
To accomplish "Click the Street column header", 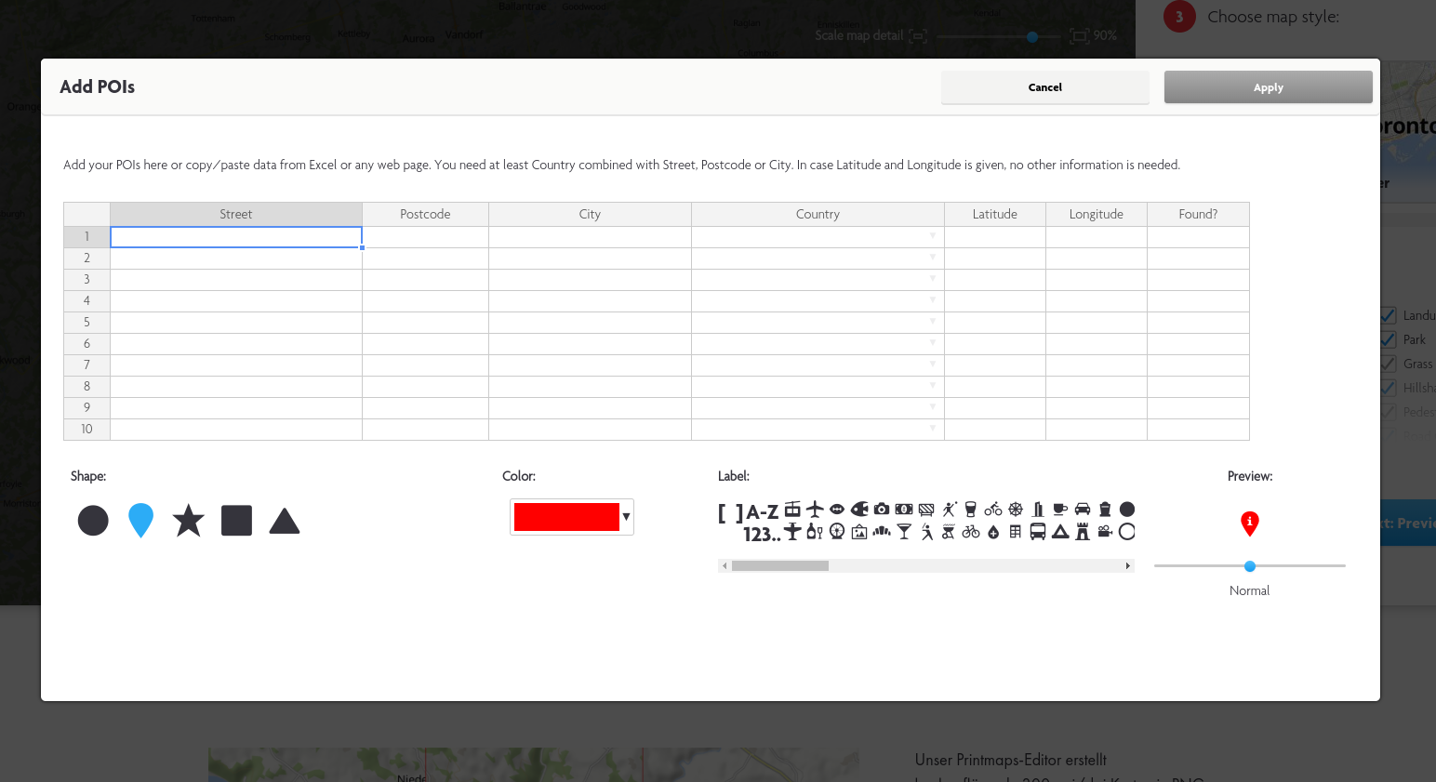I will click(x=236, y=214).
